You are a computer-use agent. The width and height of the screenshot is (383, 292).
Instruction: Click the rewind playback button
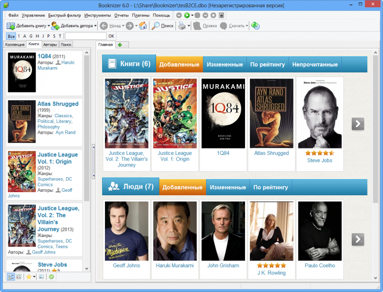[x=179, y=16]
